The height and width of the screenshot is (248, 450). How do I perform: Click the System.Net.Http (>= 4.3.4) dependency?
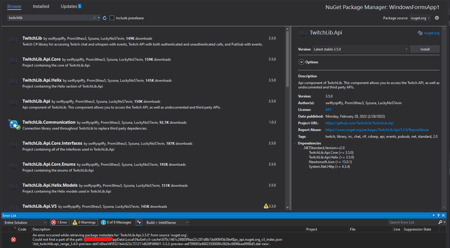(329, 167)
